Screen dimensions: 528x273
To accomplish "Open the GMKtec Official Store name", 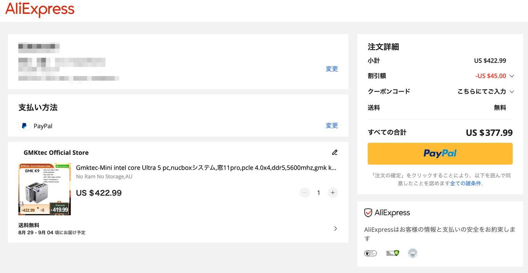I will pyautogui.click(x=56, y=153).
